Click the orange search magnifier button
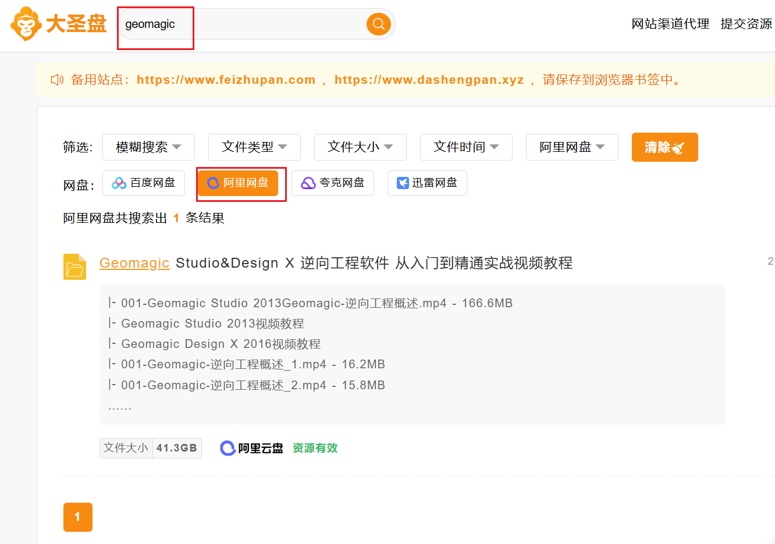The height and width of the screenshot is (544, 775). [x=379, y=24]
